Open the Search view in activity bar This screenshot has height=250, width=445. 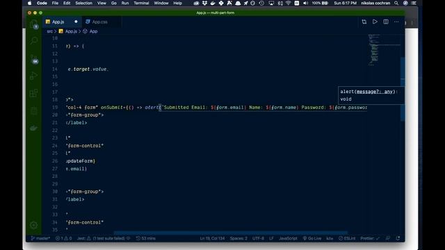click(34, 41)
